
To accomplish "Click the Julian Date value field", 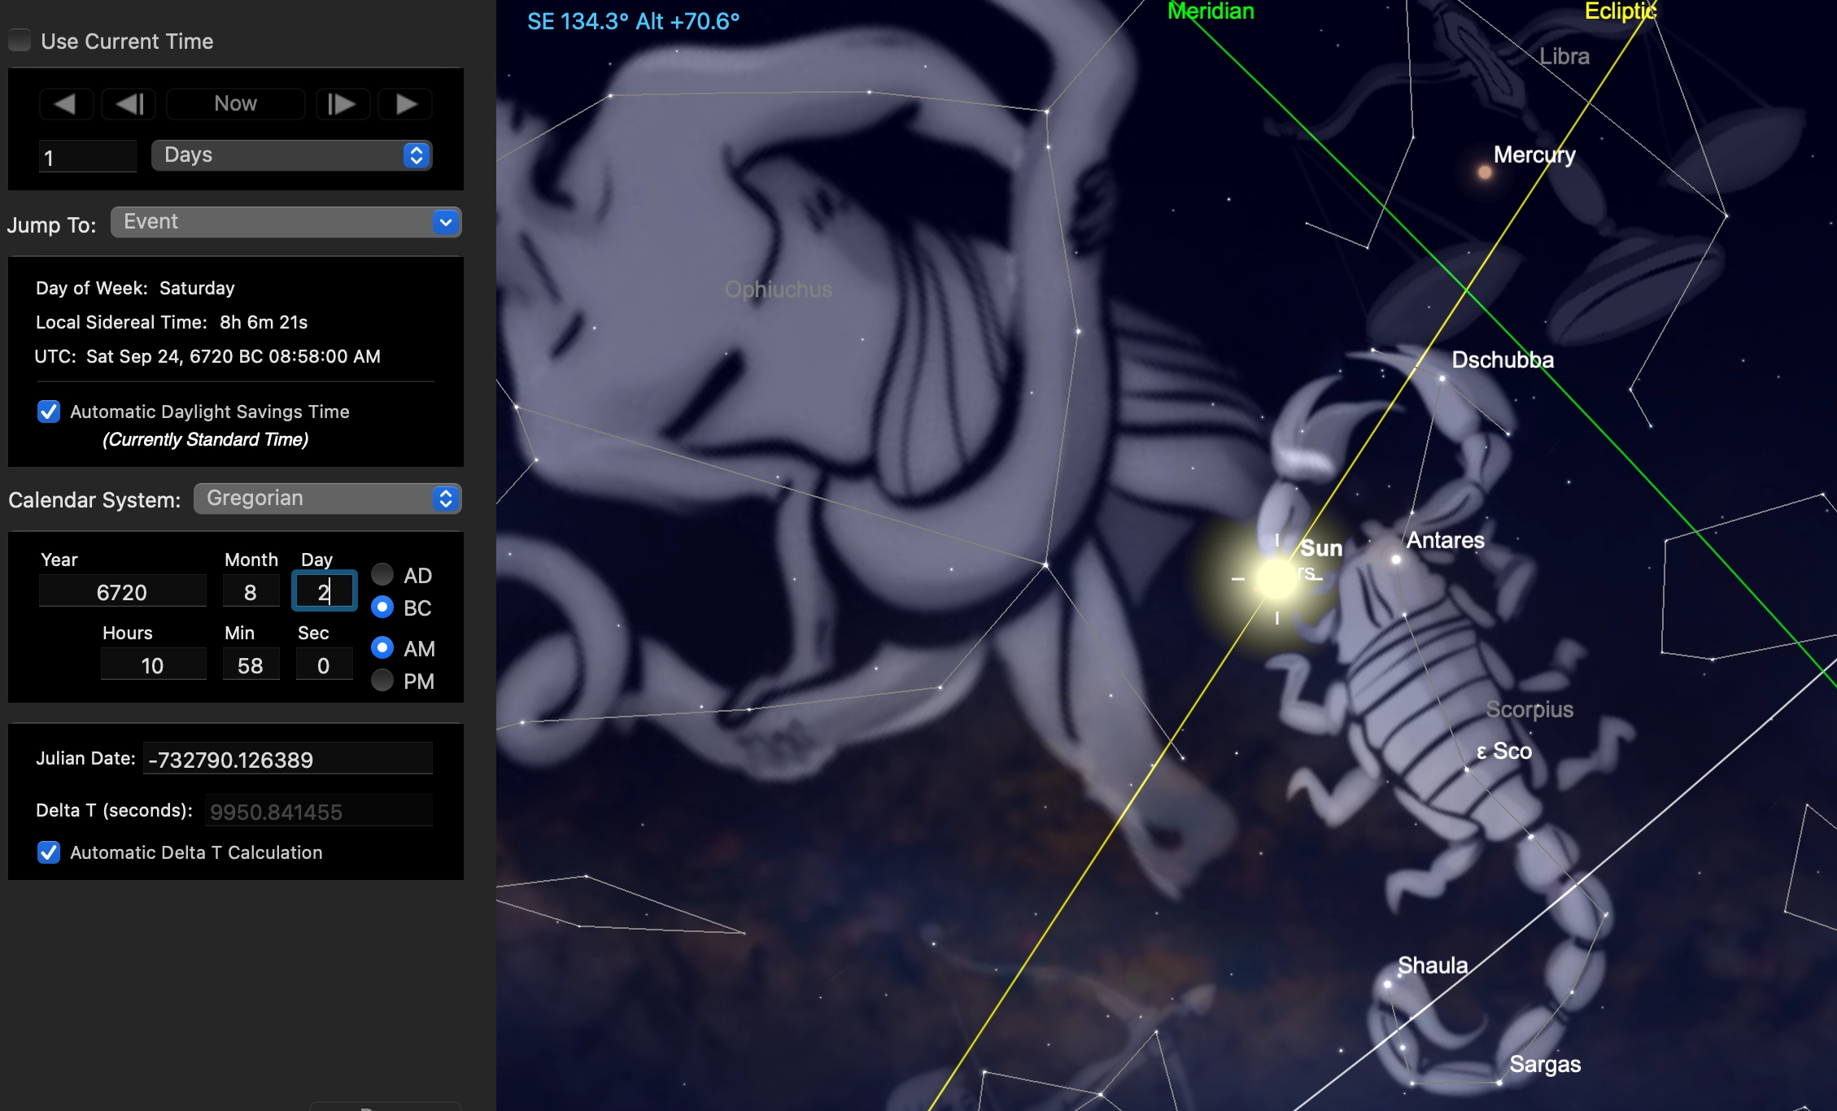I will (288, 759).
